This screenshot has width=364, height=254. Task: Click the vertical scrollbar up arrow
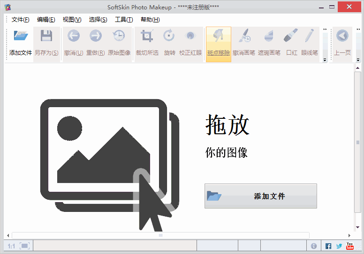tap(358, 68)
